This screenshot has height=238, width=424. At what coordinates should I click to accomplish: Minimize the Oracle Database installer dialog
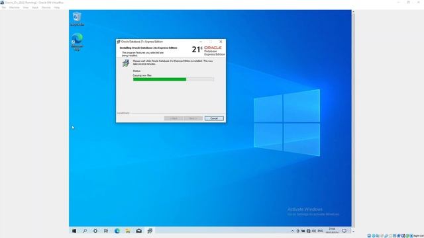(201, 42)
